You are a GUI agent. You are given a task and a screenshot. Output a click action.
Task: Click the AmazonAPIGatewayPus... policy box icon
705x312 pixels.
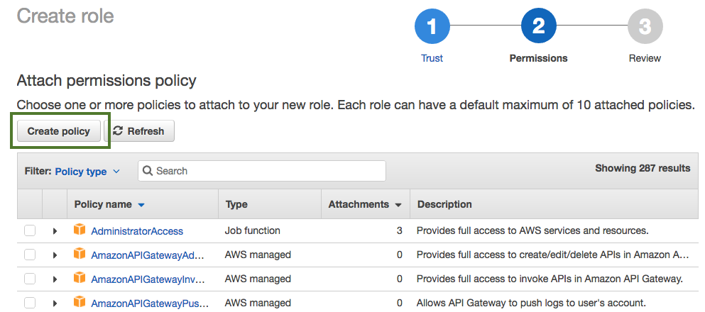(80, 303)
